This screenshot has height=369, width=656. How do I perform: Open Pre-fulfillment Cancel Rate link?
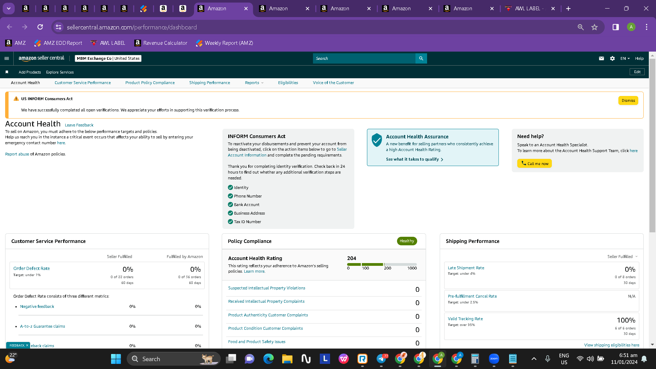472,296
